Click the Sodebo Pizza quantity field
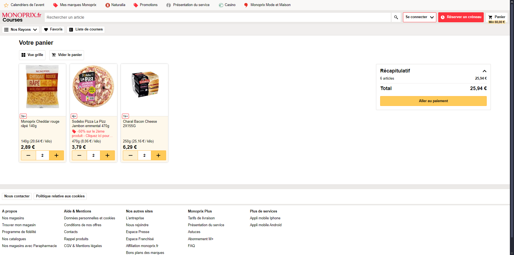The image size is (514, 255). click(x=93, y=155)
